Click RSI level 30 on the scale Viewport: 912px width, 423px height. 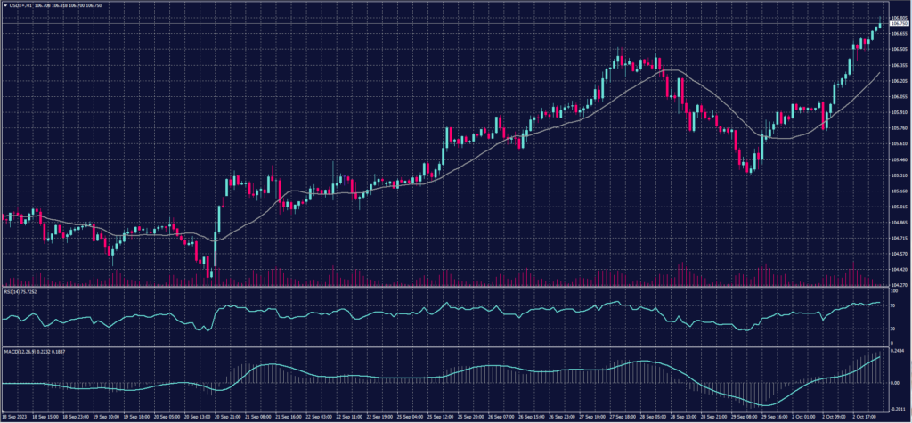tap(893, 329)
